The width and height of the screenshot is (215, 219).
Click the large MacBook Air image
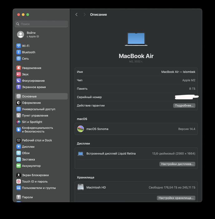point(136,39)
